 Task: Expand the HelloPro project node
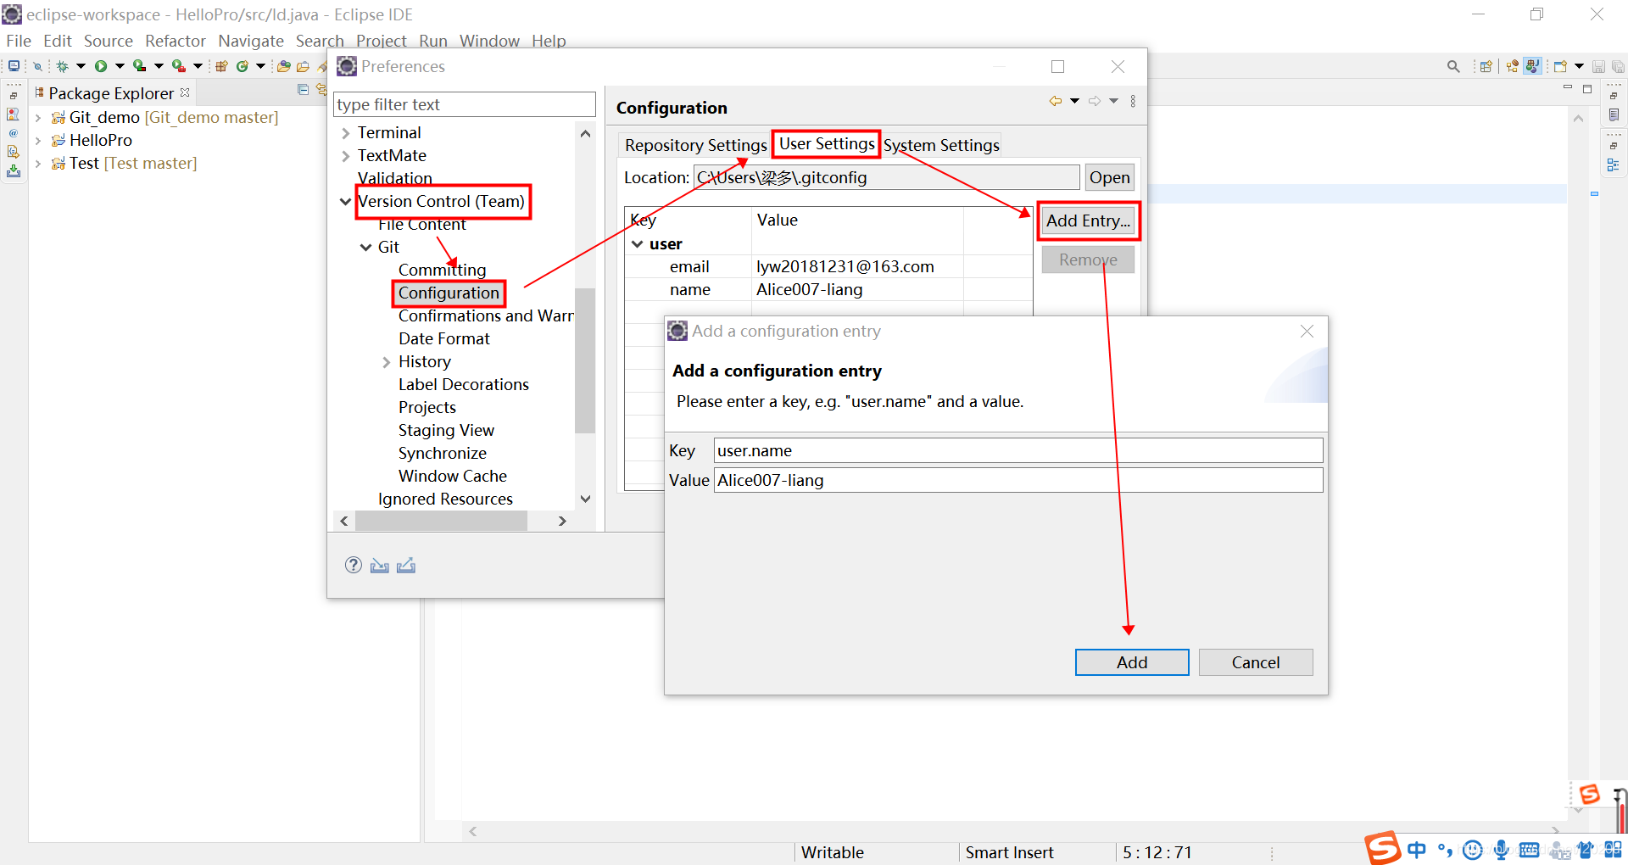coord(38,141)
